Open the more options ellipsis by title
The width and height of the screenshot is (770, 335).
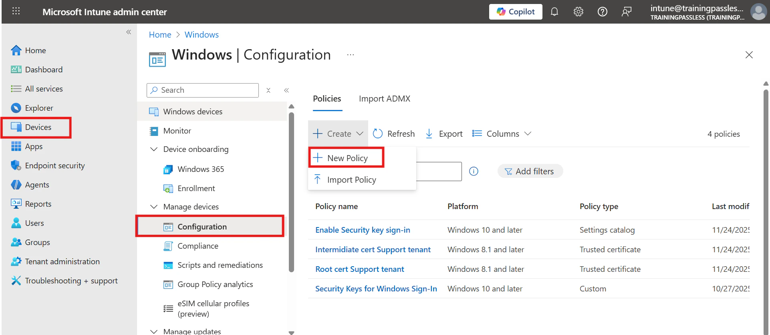click(351, 55)
